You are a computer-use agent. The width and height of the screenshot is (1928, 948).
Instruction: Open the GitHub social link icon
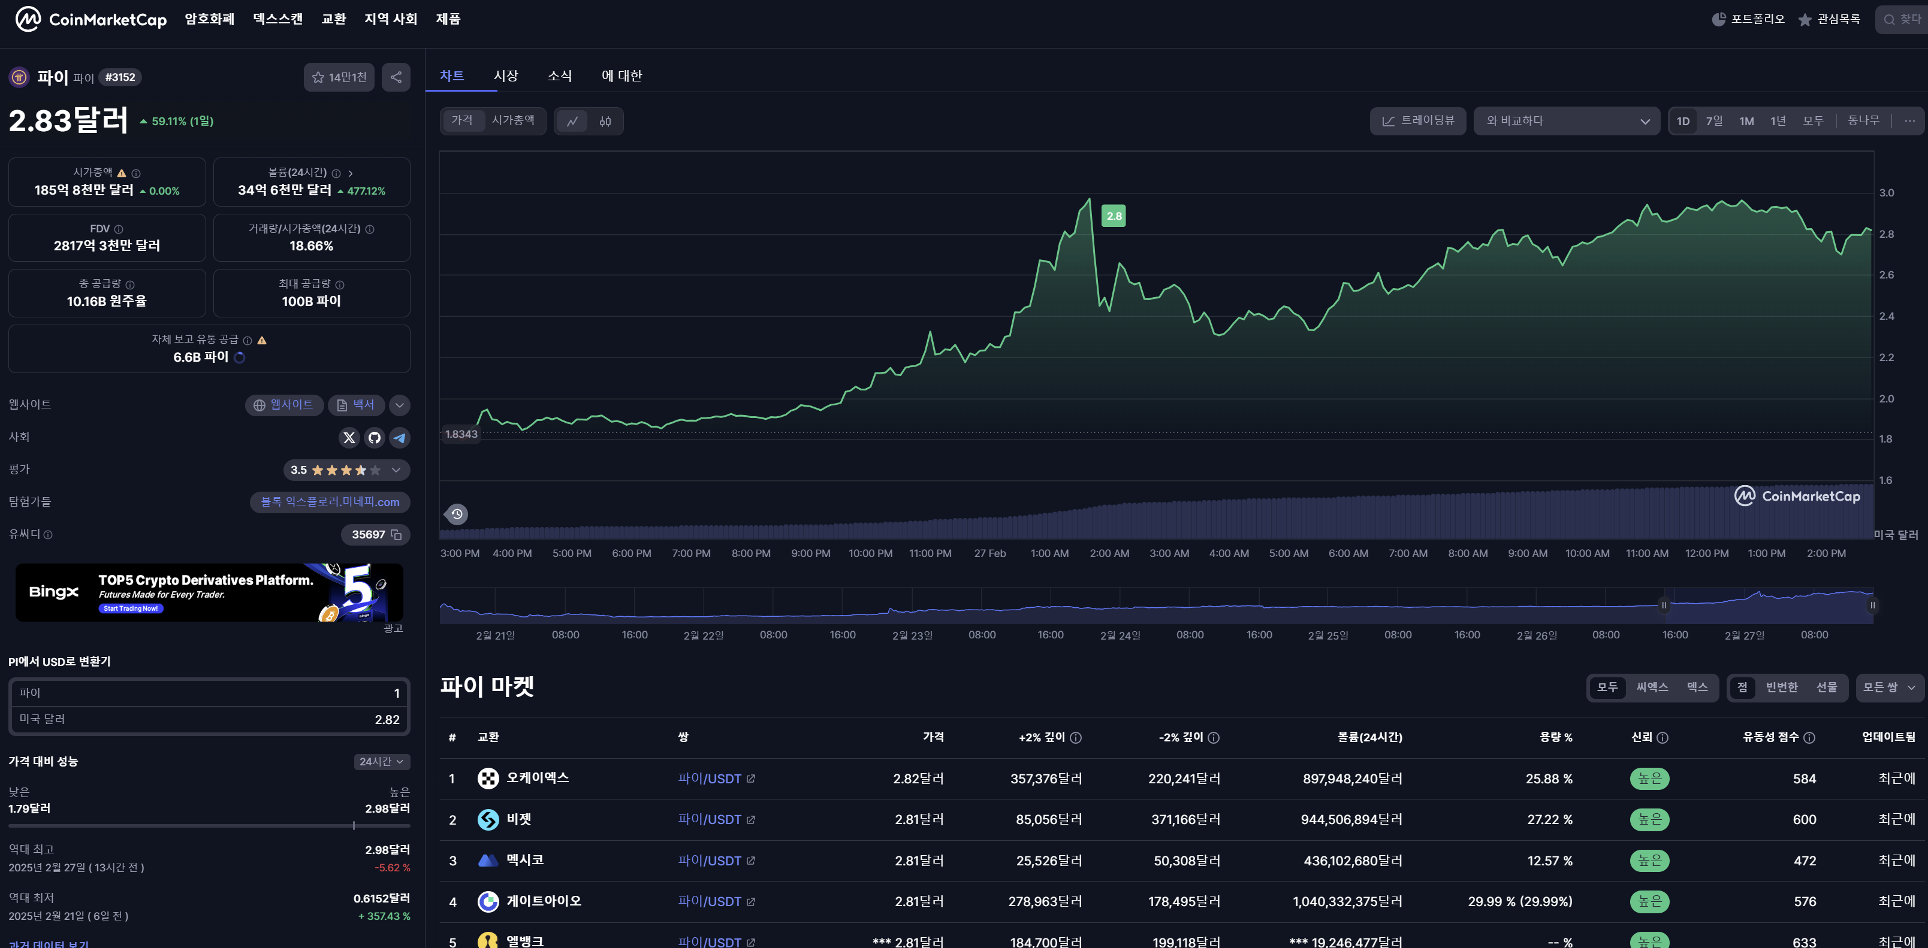[374, 438]
